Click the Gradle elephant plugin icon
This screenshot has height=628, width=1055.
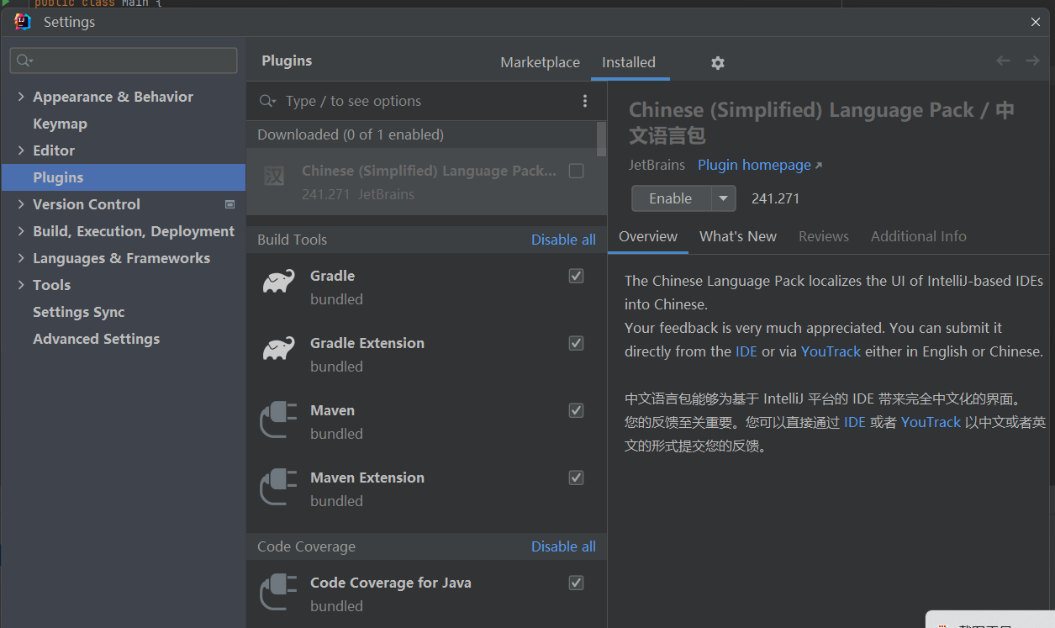(x=278, y=282)
